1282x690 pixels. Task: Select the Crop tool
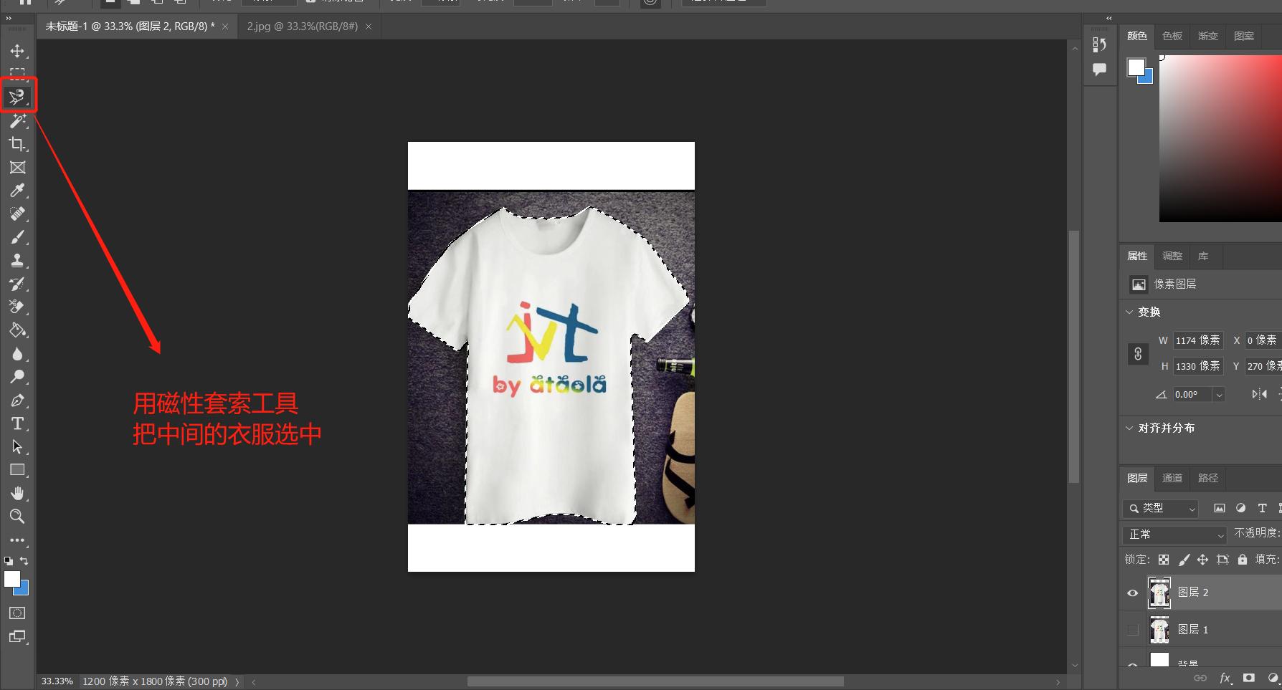pyautogui.click(x=17, y=144)
